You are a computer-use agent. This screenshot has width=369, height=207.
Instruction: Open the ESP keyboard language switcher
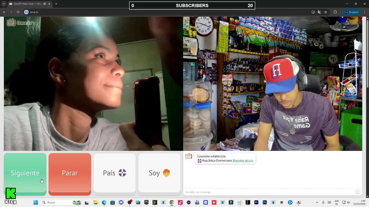[x=337, y=202]
